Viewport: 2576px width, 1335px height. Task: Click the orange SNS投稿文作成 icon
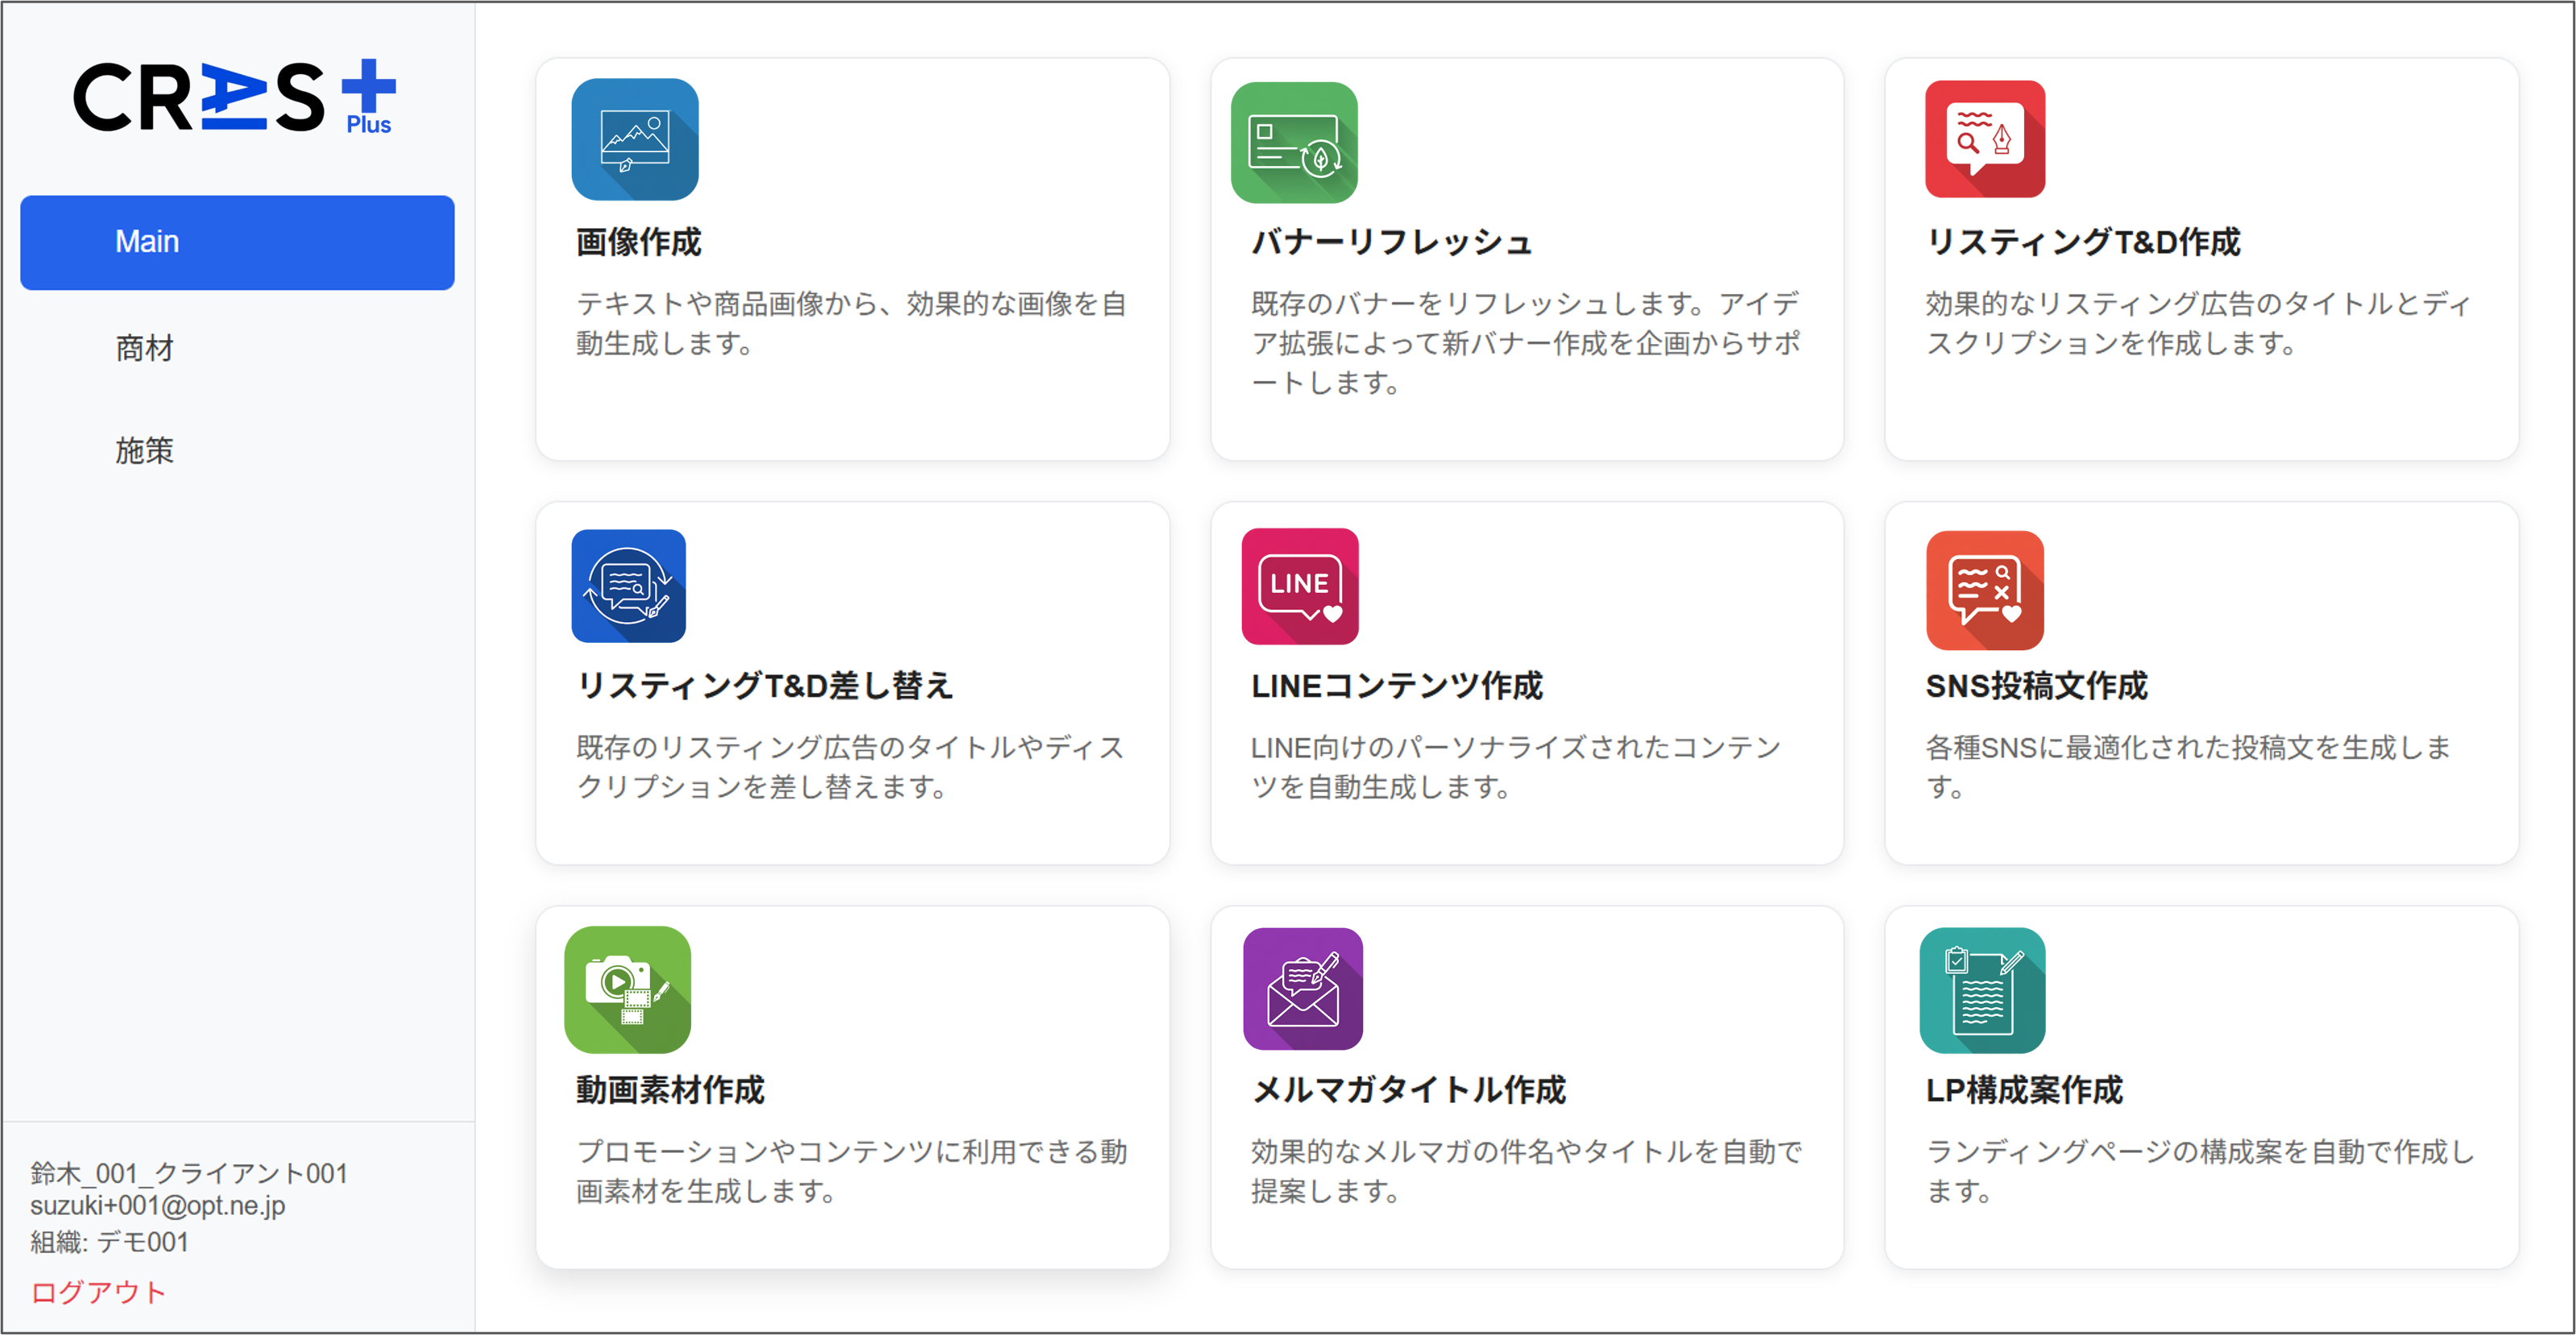(x=1984, y=590)
